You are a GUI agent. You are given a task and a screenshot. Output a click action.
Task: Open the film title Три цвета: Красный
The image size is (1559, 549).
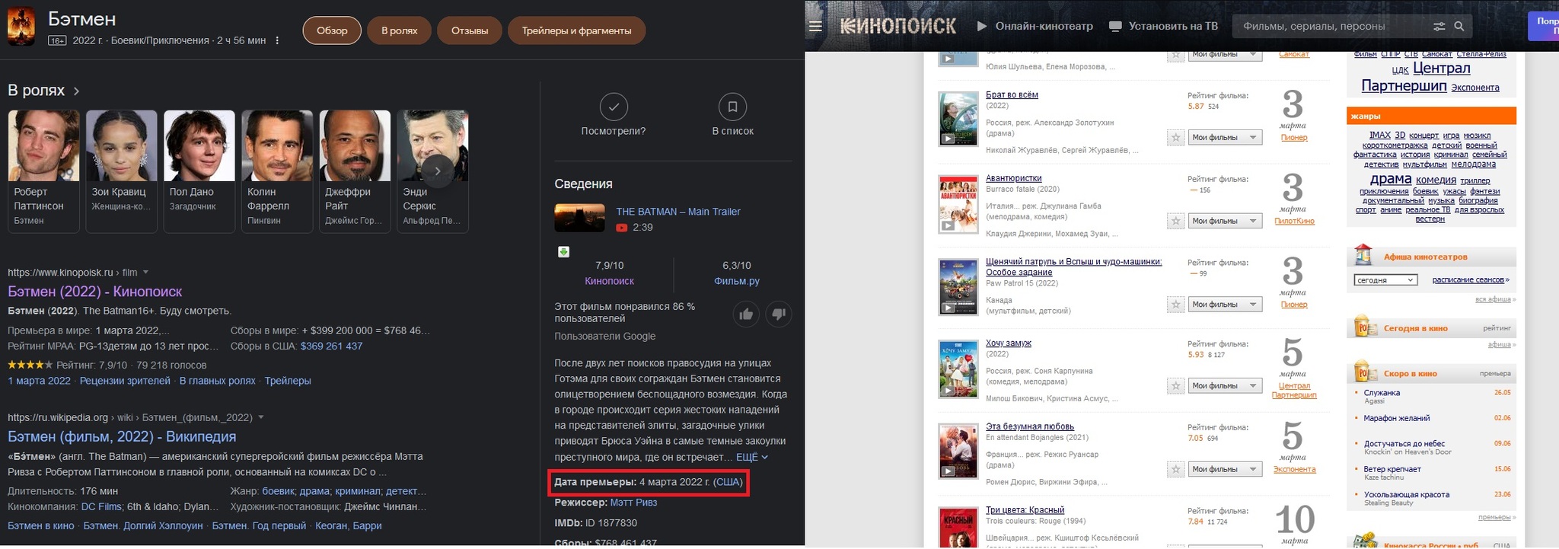[1025, 510]
